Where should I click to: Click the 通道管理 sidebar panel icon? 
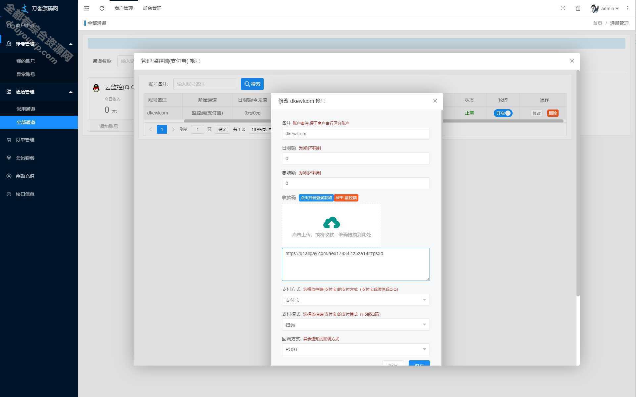click(8, 91)
